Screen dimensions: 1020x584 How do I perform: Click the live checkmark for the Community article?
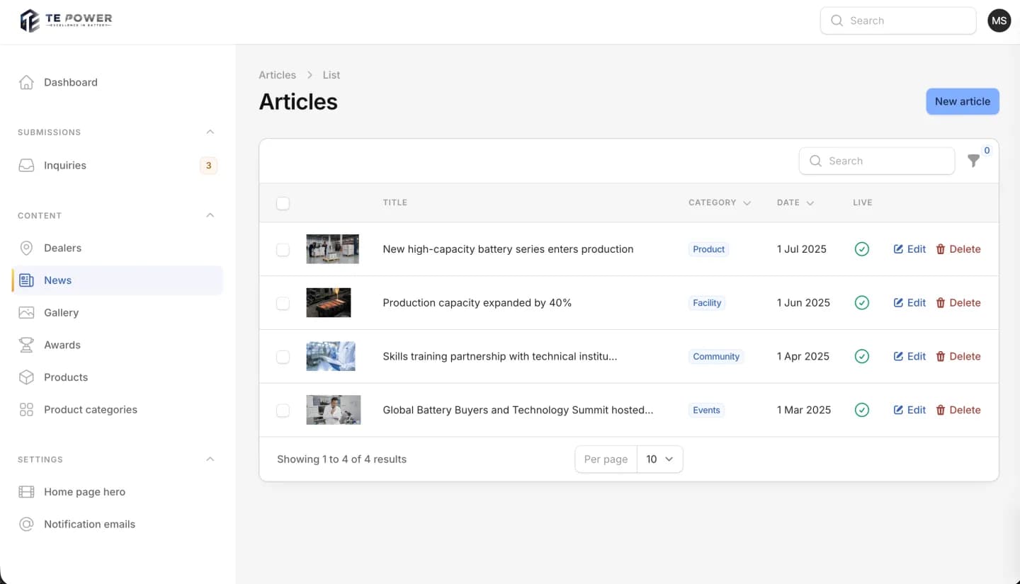(x=861, y=357)
